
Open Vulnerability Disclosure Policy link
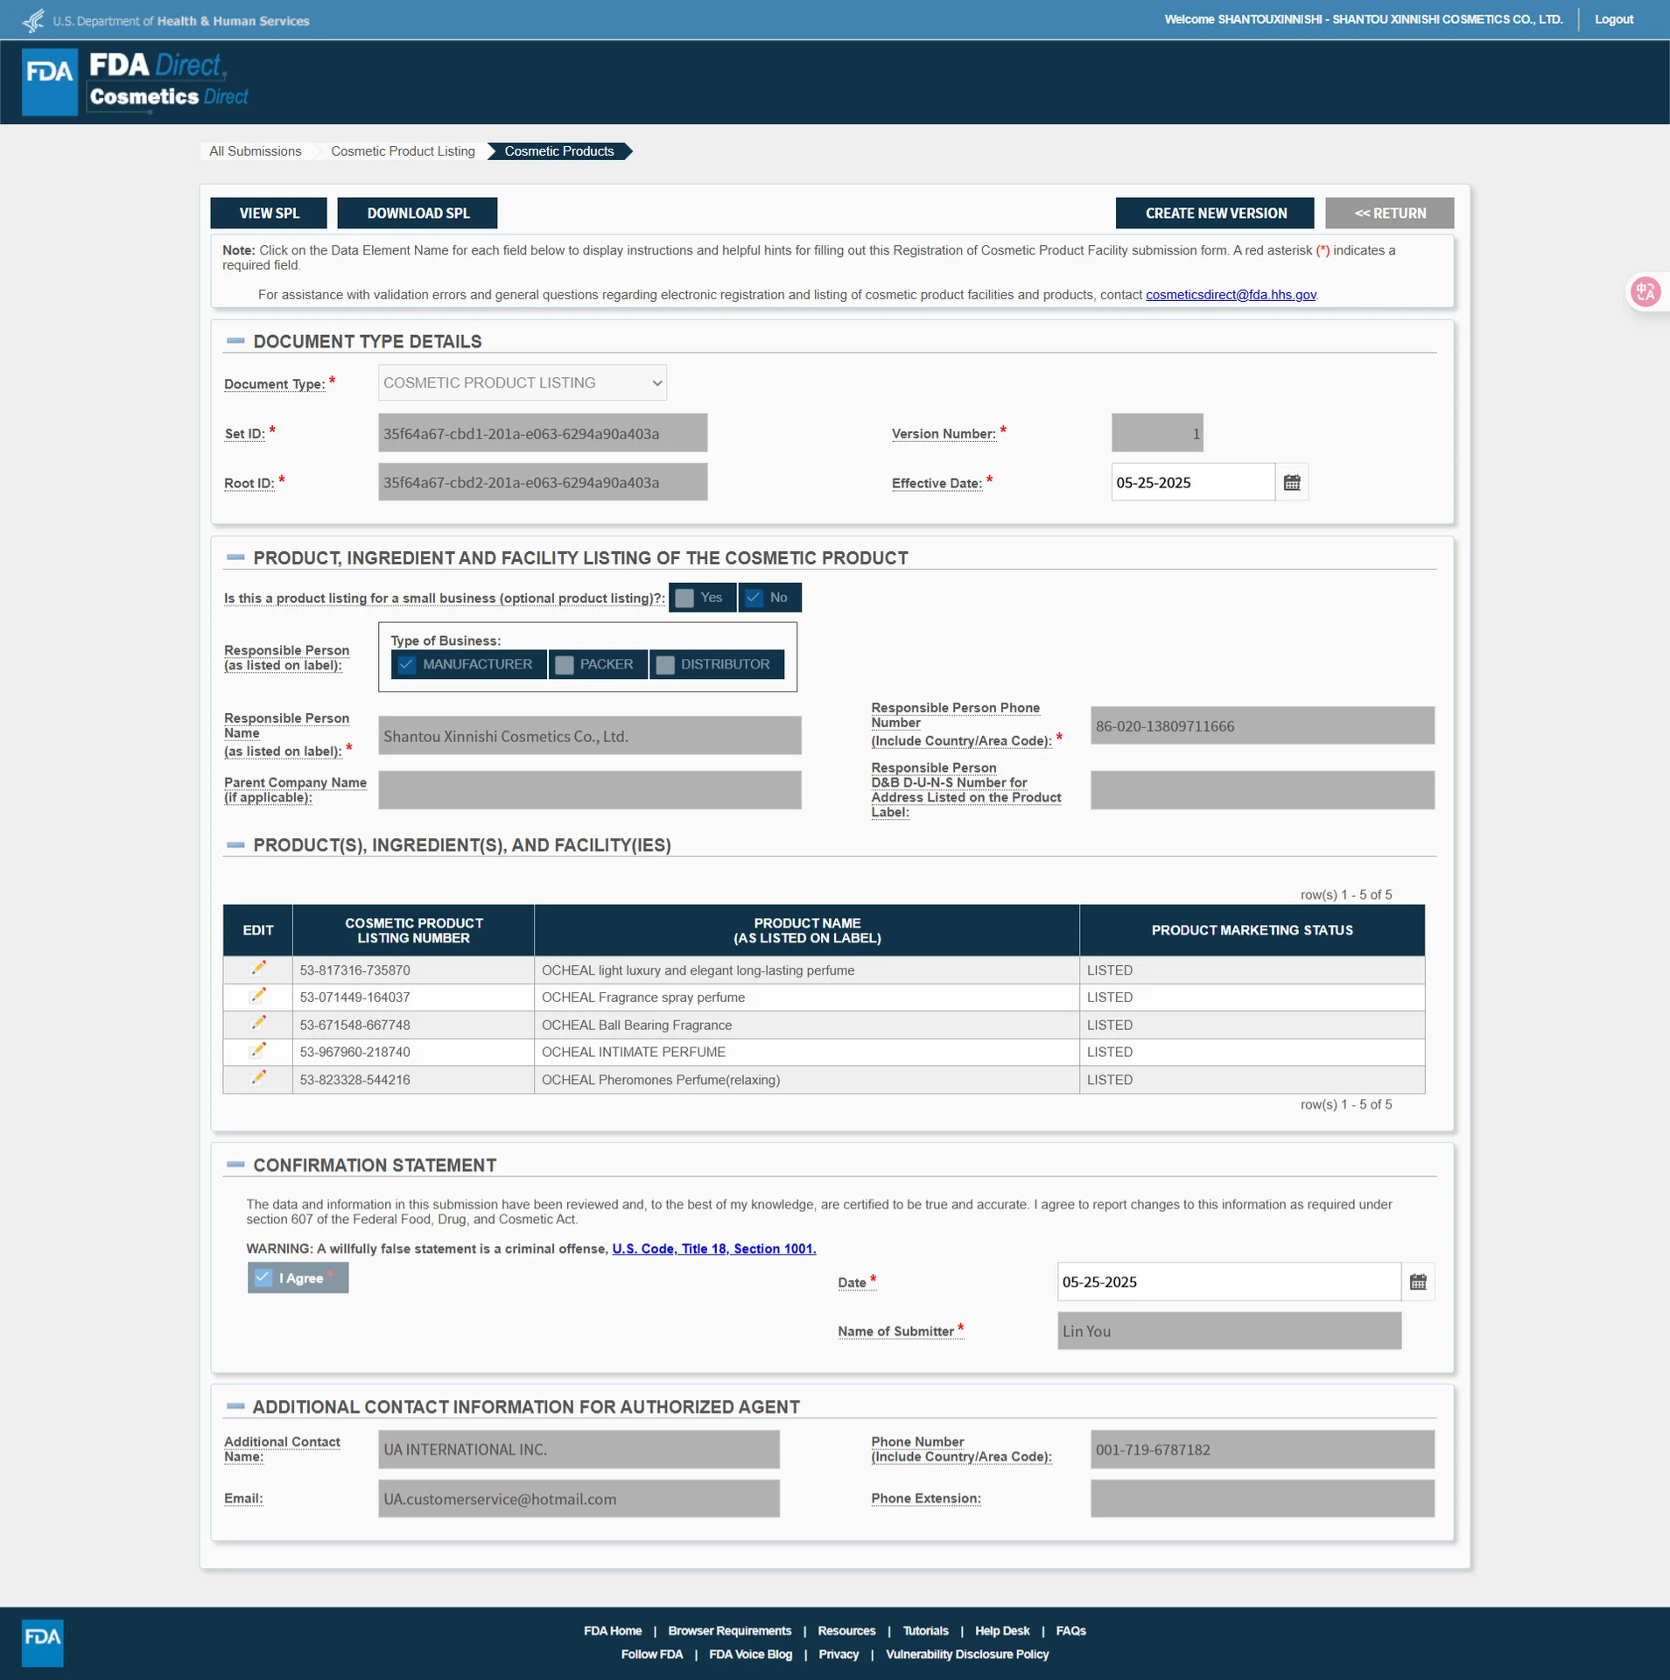(966, 1655)
